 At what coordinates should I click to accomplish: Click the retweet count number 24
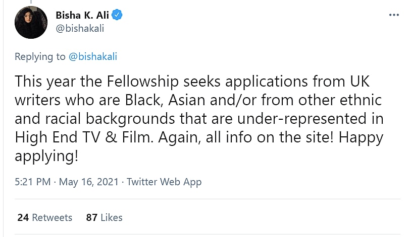(x=23, y=217)
